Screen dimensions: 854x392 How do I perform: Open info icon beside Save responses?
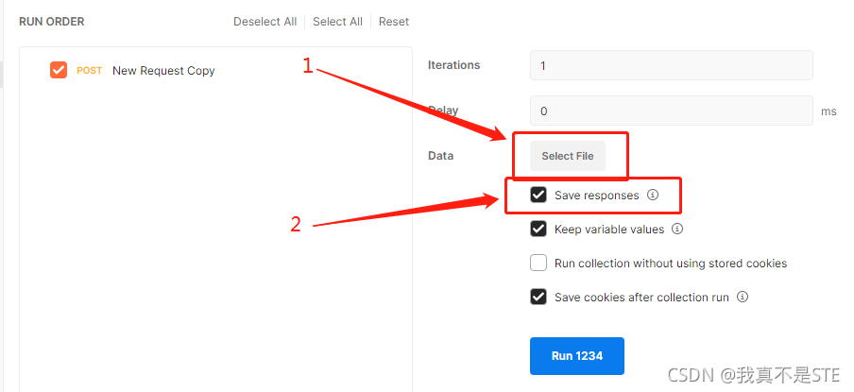tap(653, 195)
